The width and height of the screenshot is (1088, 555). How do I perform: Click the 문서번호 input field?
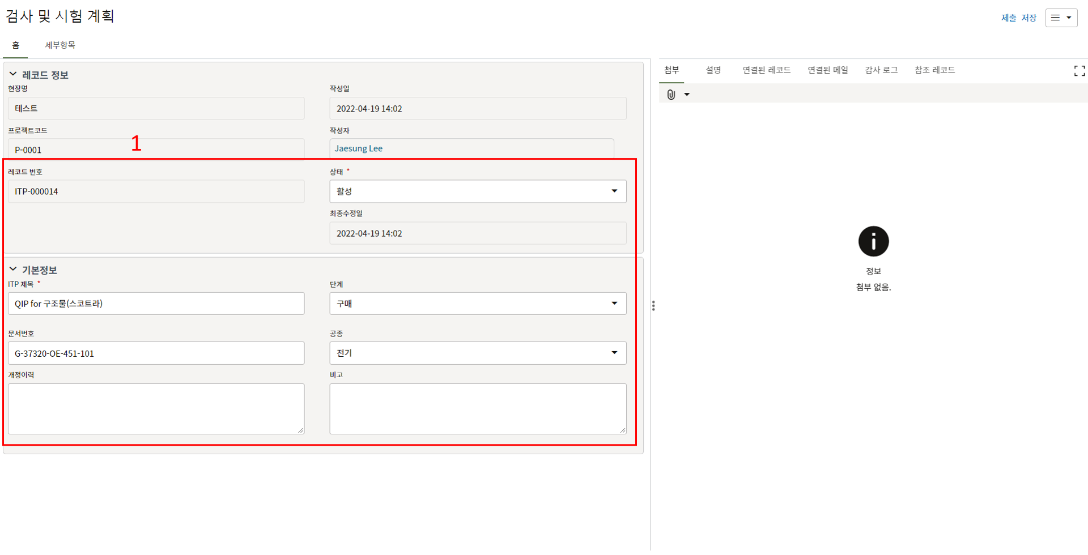point(156,353)
